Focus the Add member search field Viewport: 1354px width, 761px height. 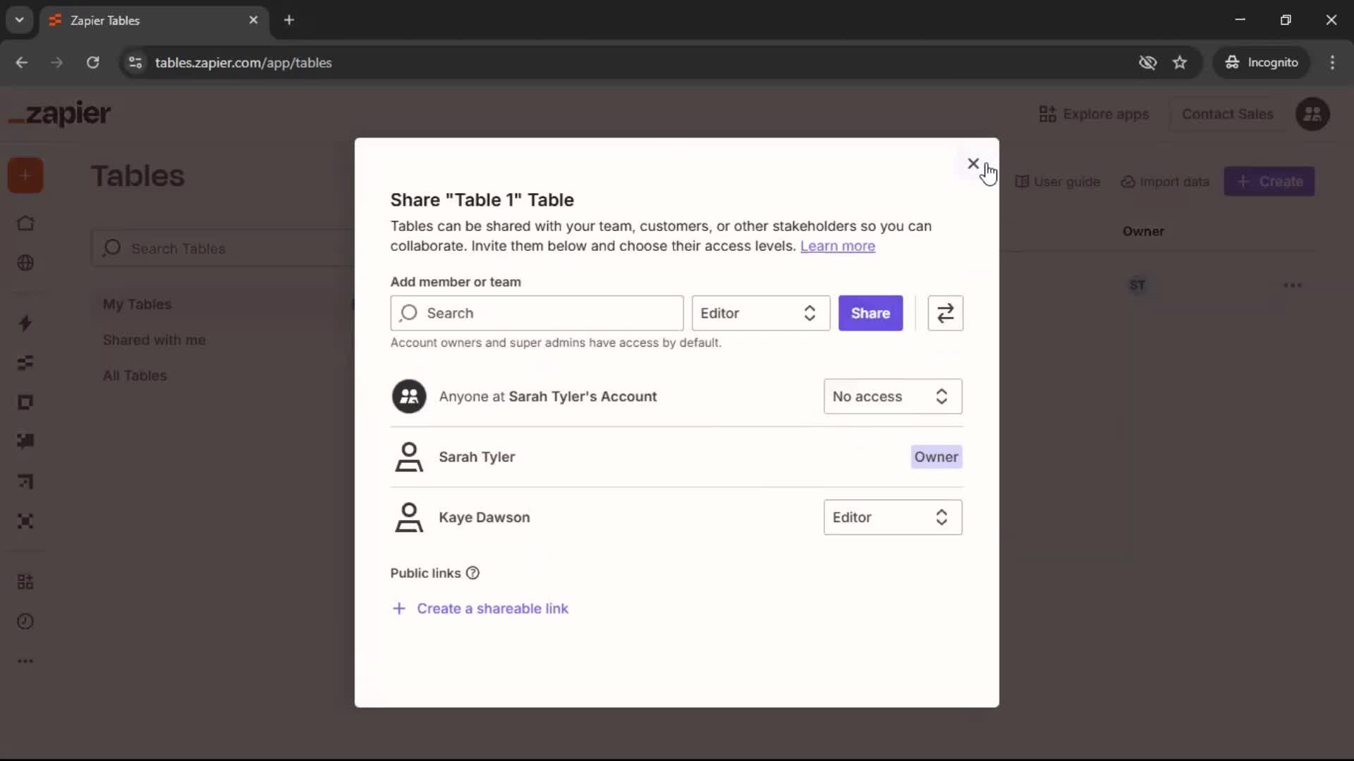[x=537, y=313]
